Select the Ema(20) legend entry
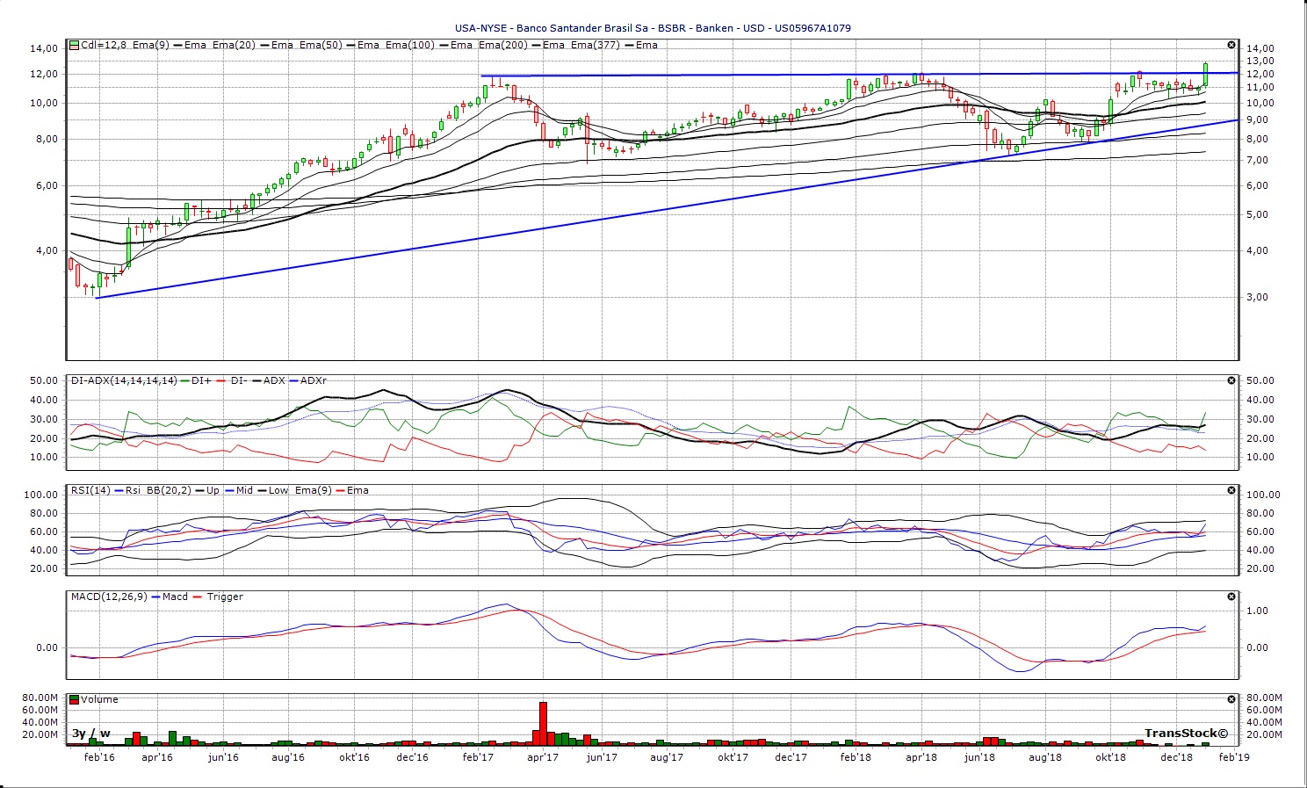The height and width of the screenshot is (788, 1307). coord(234,45)
